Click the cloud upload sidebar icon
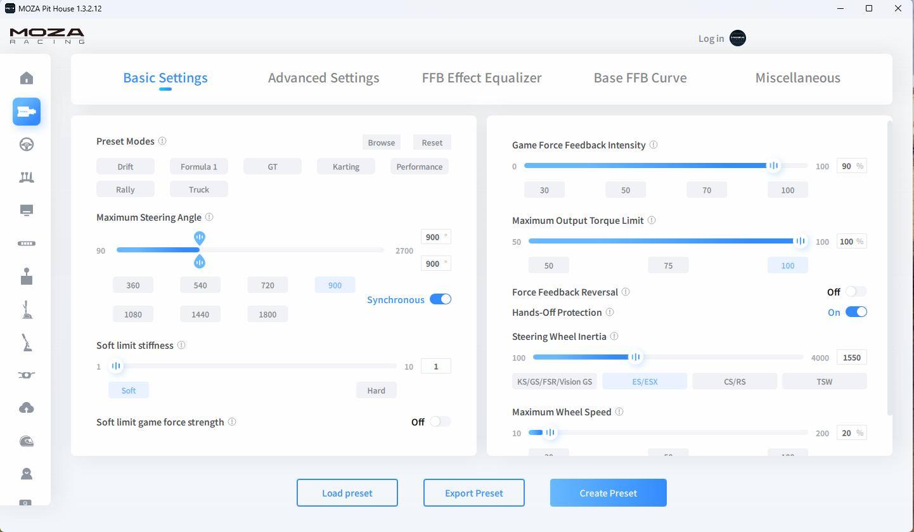The image size is (914, 532). (27, 408)
